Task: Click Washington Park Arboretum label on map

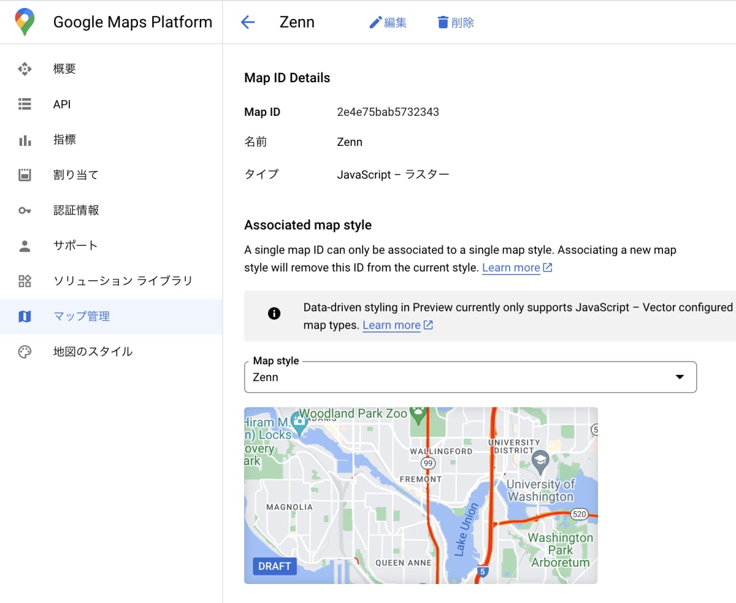Action: [561, 550]
